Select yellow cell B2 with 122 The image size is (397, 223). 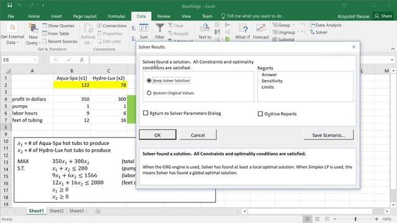click(72, 85)
